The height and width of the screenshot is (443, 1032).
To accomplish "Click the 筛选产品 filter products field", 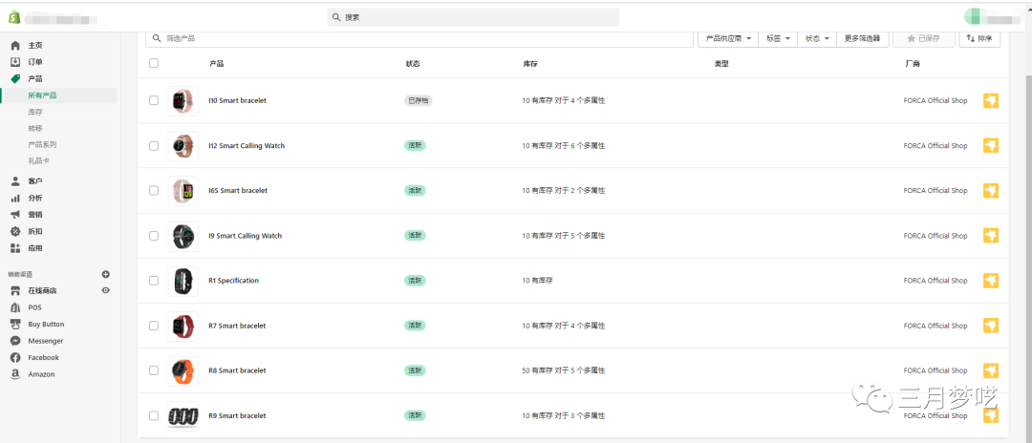I will (420, 38).
